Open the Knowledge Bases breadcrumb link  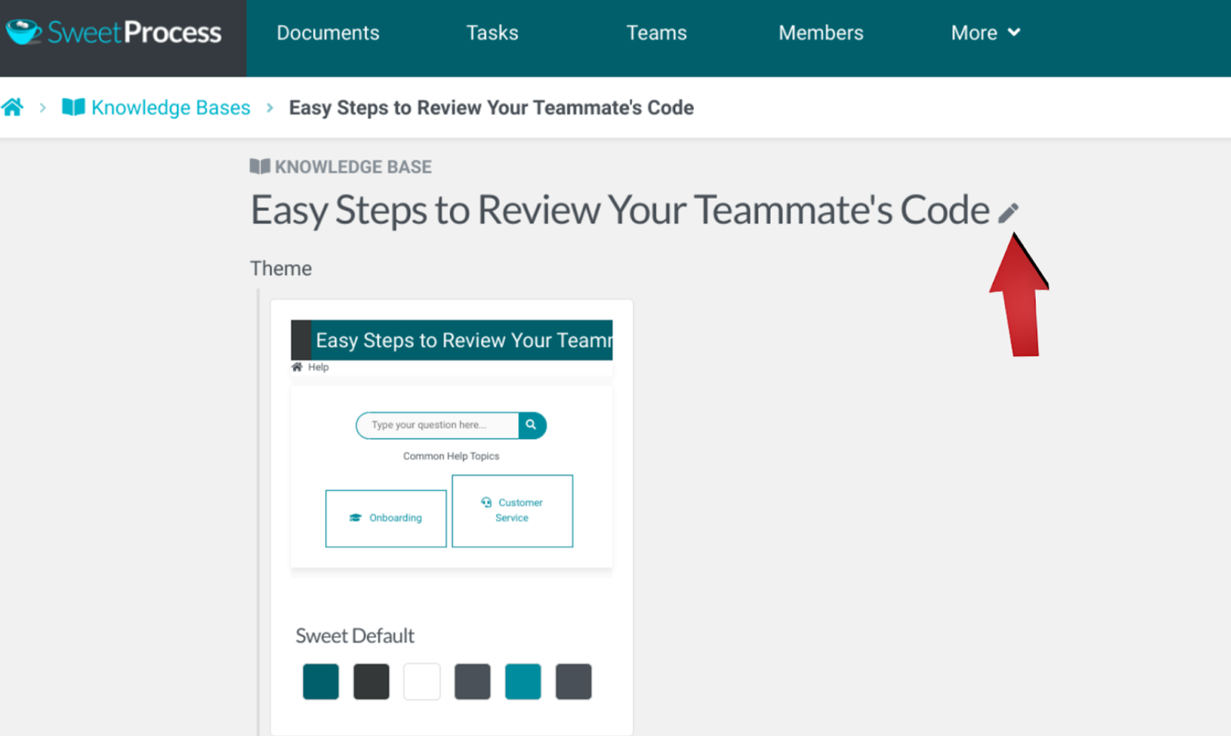171,107
